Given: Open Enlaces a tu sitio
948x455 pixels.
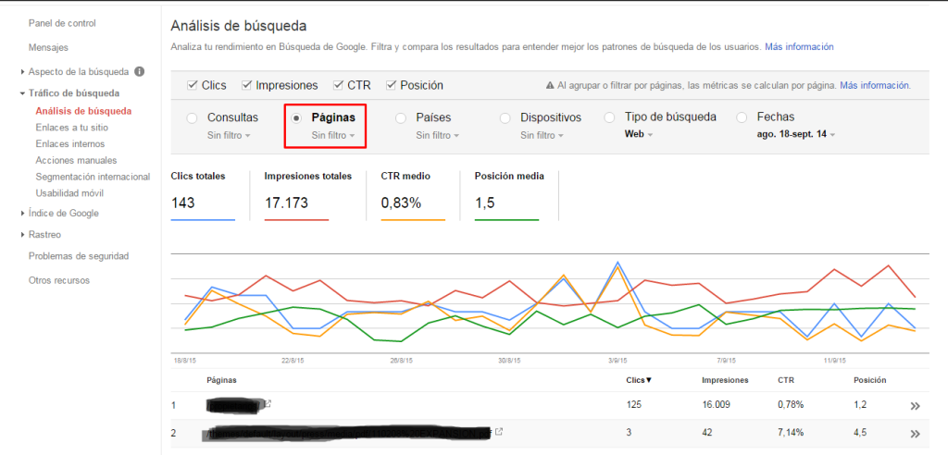Looking at the screenshot, I should click(x=72, y=128).
